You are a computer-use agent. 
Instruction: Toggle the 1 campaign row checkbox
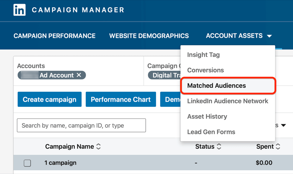[x=27, y=163]
